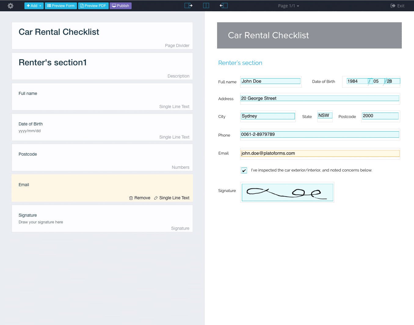The width and height of the screenshot is (414, 325).
Task: Exit the form editor
Action: [398, 6]
